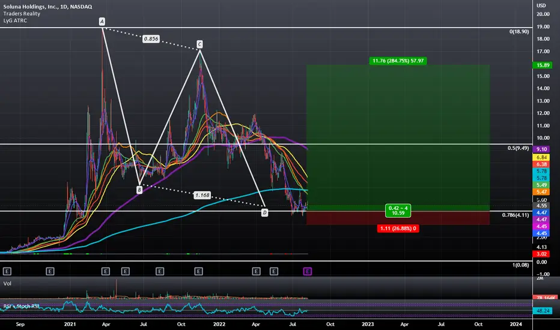
Task: Select the leftmost earnings E marker
Action: [7, 271]
